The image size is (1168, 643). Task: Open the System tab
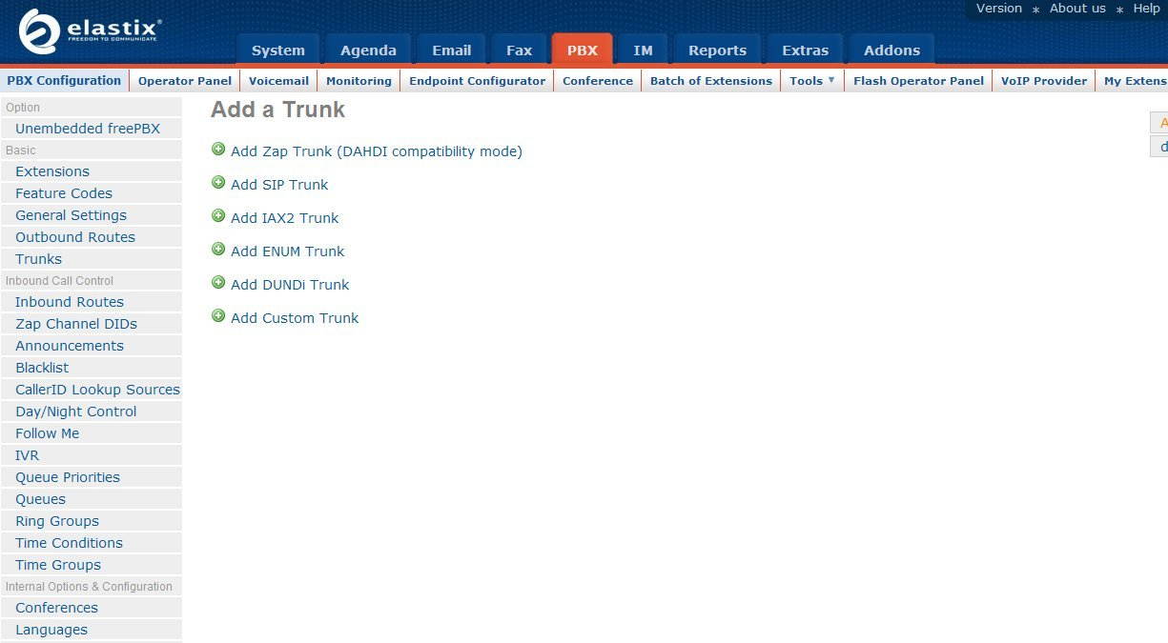pyautogui.click(x=278, y=50)
